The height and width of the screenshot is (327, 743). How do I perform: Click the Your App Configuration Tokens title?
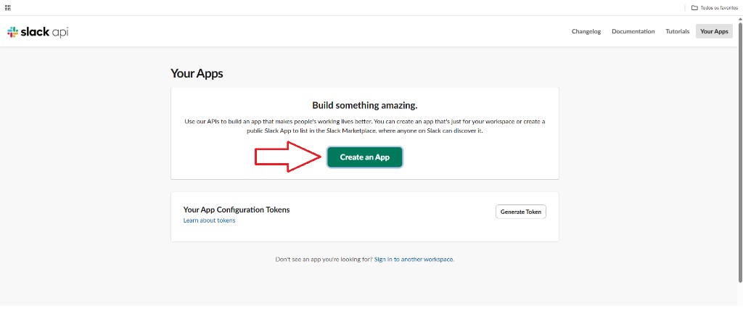tap(237, 210)
